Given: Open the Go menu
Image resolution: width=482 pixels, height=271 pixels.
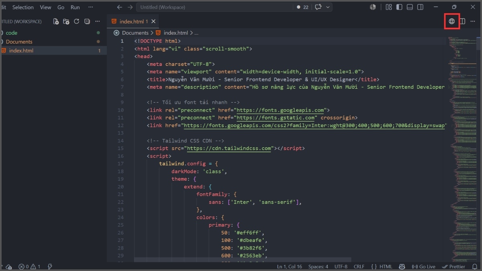Looking at the screenshot, I should click(61, 7).
